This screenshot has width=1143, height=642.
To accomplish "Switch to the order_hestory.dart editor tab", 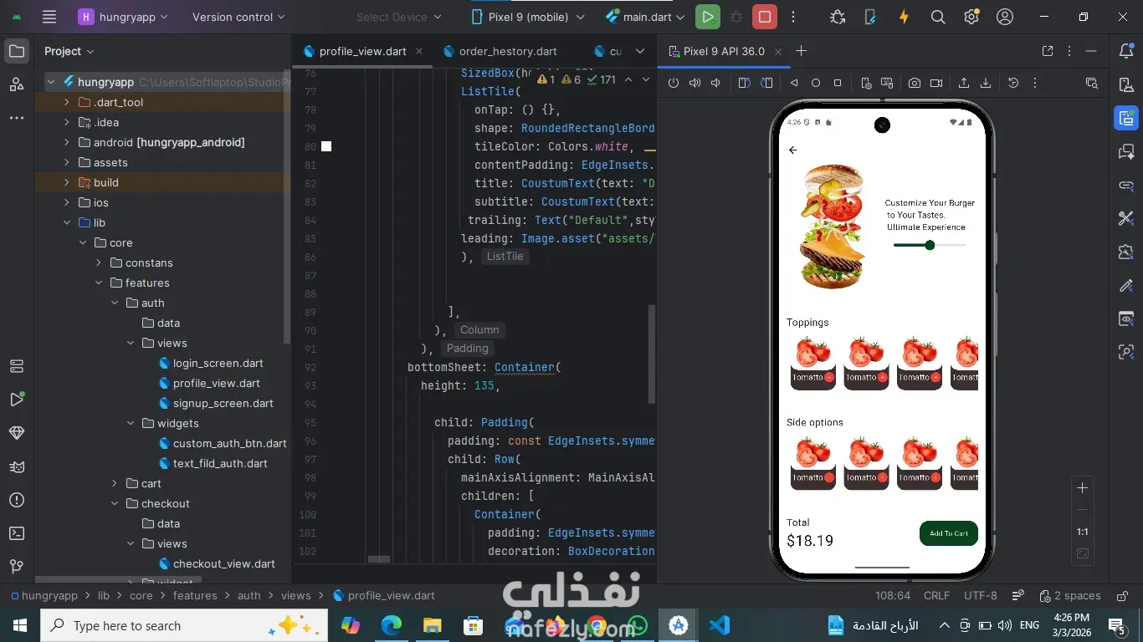I will [500, 51].
